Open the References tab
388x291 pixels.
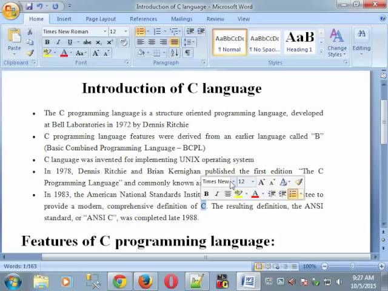click(x=143, y=19)
